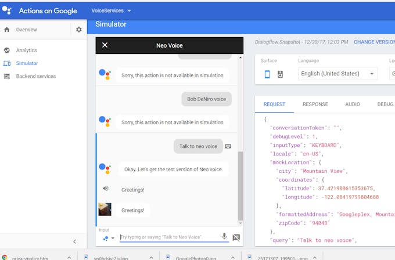
Task: Switch to the DEBUG tab
Action: click(385, 104)
